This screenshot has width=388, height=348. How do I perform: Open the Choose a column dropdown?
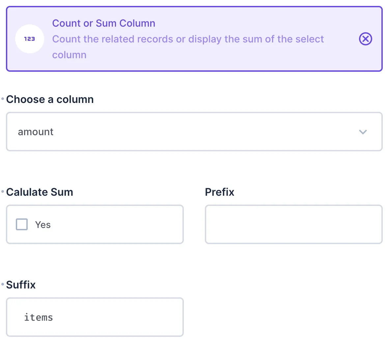click(x=194, y=132)
